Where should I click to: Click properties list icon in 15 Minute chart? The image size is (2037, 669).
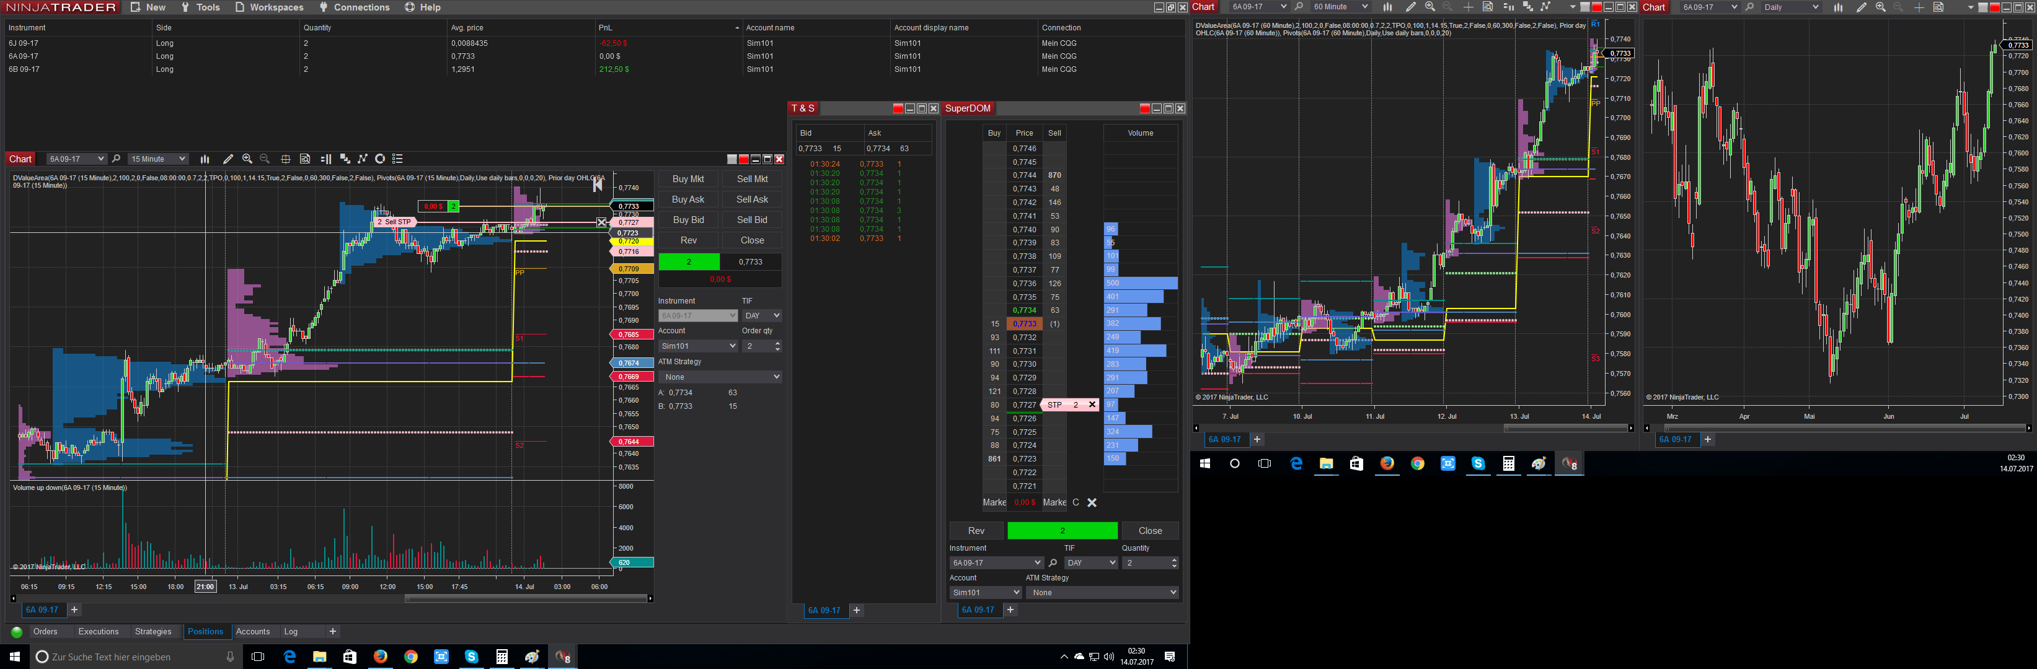pyautogui.click(x=398, y=159)
